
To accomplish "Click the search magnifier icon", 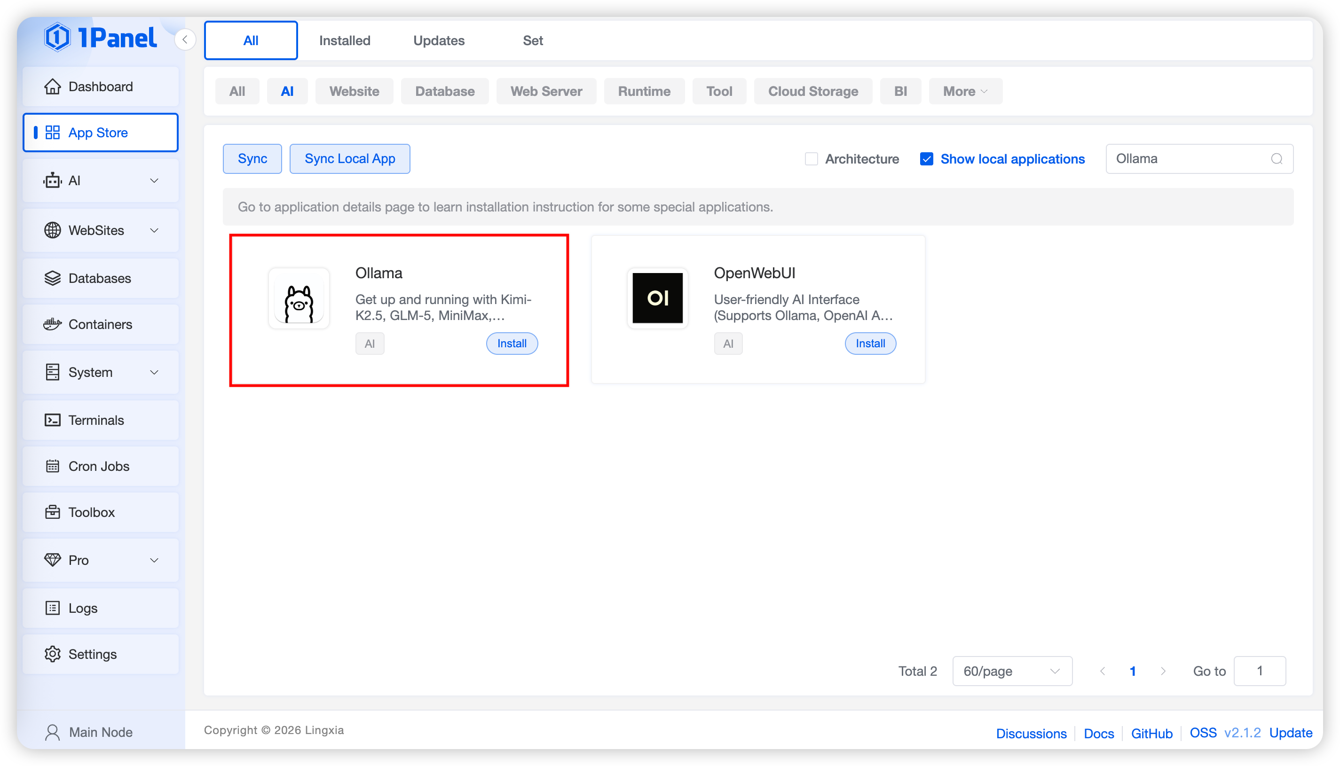I will click(1277, 159).
